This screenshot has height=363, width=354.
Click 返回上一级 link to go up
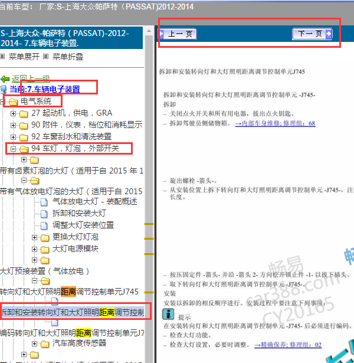coord(31,79)
